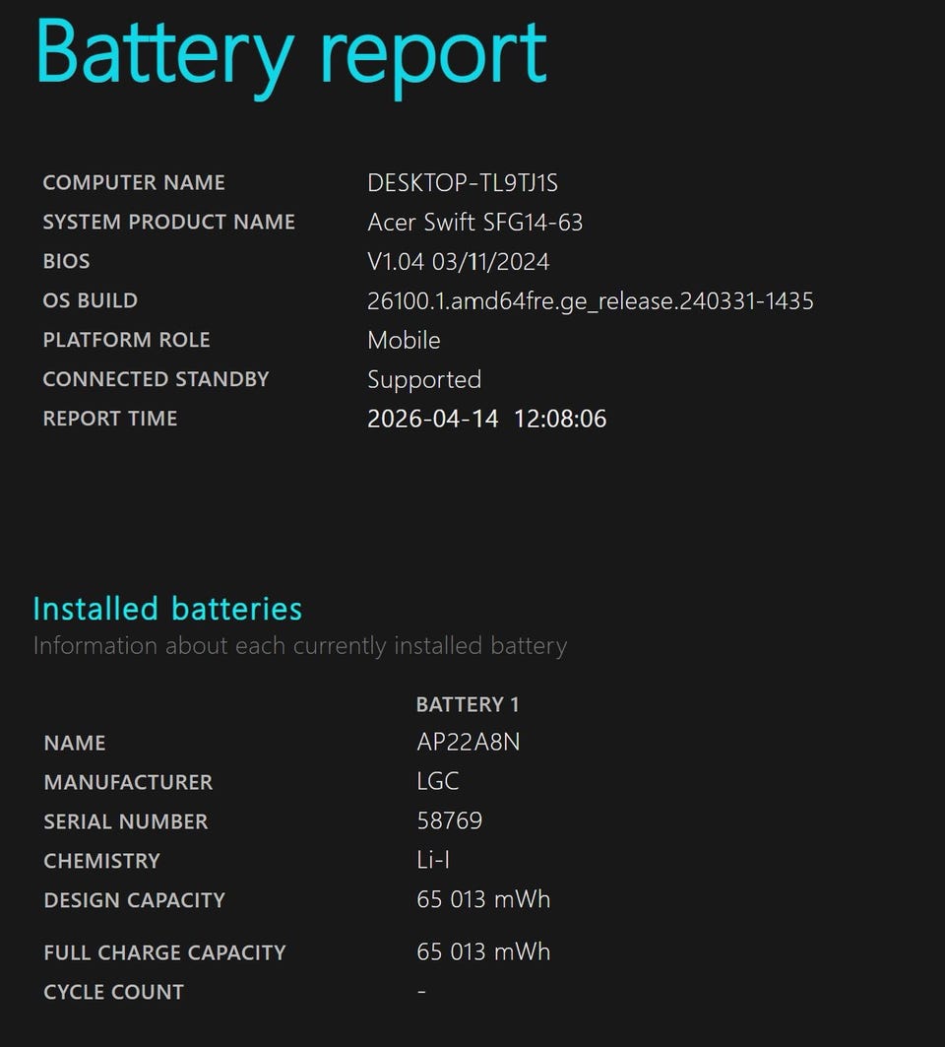Click the BIOS version V1.04 03/11/2024
945x1047 pixels.
[458, 262]
